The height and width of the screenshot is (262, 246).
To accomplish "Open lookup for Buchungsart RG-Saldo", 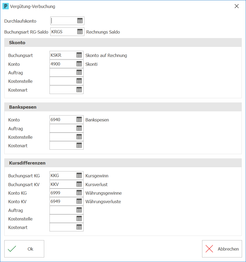I will coord(80,32).
